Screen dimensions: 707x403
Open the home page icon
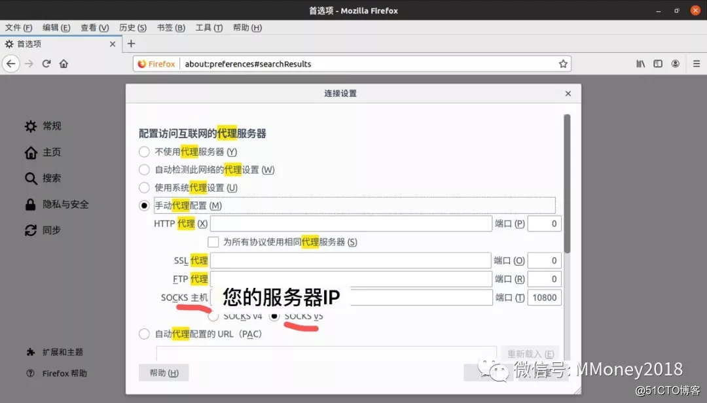(x=63, y=63)
